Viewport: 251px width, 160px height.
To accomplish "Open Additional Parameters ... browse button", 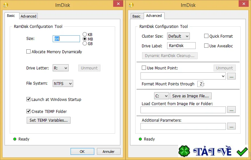I will point(231,126).
